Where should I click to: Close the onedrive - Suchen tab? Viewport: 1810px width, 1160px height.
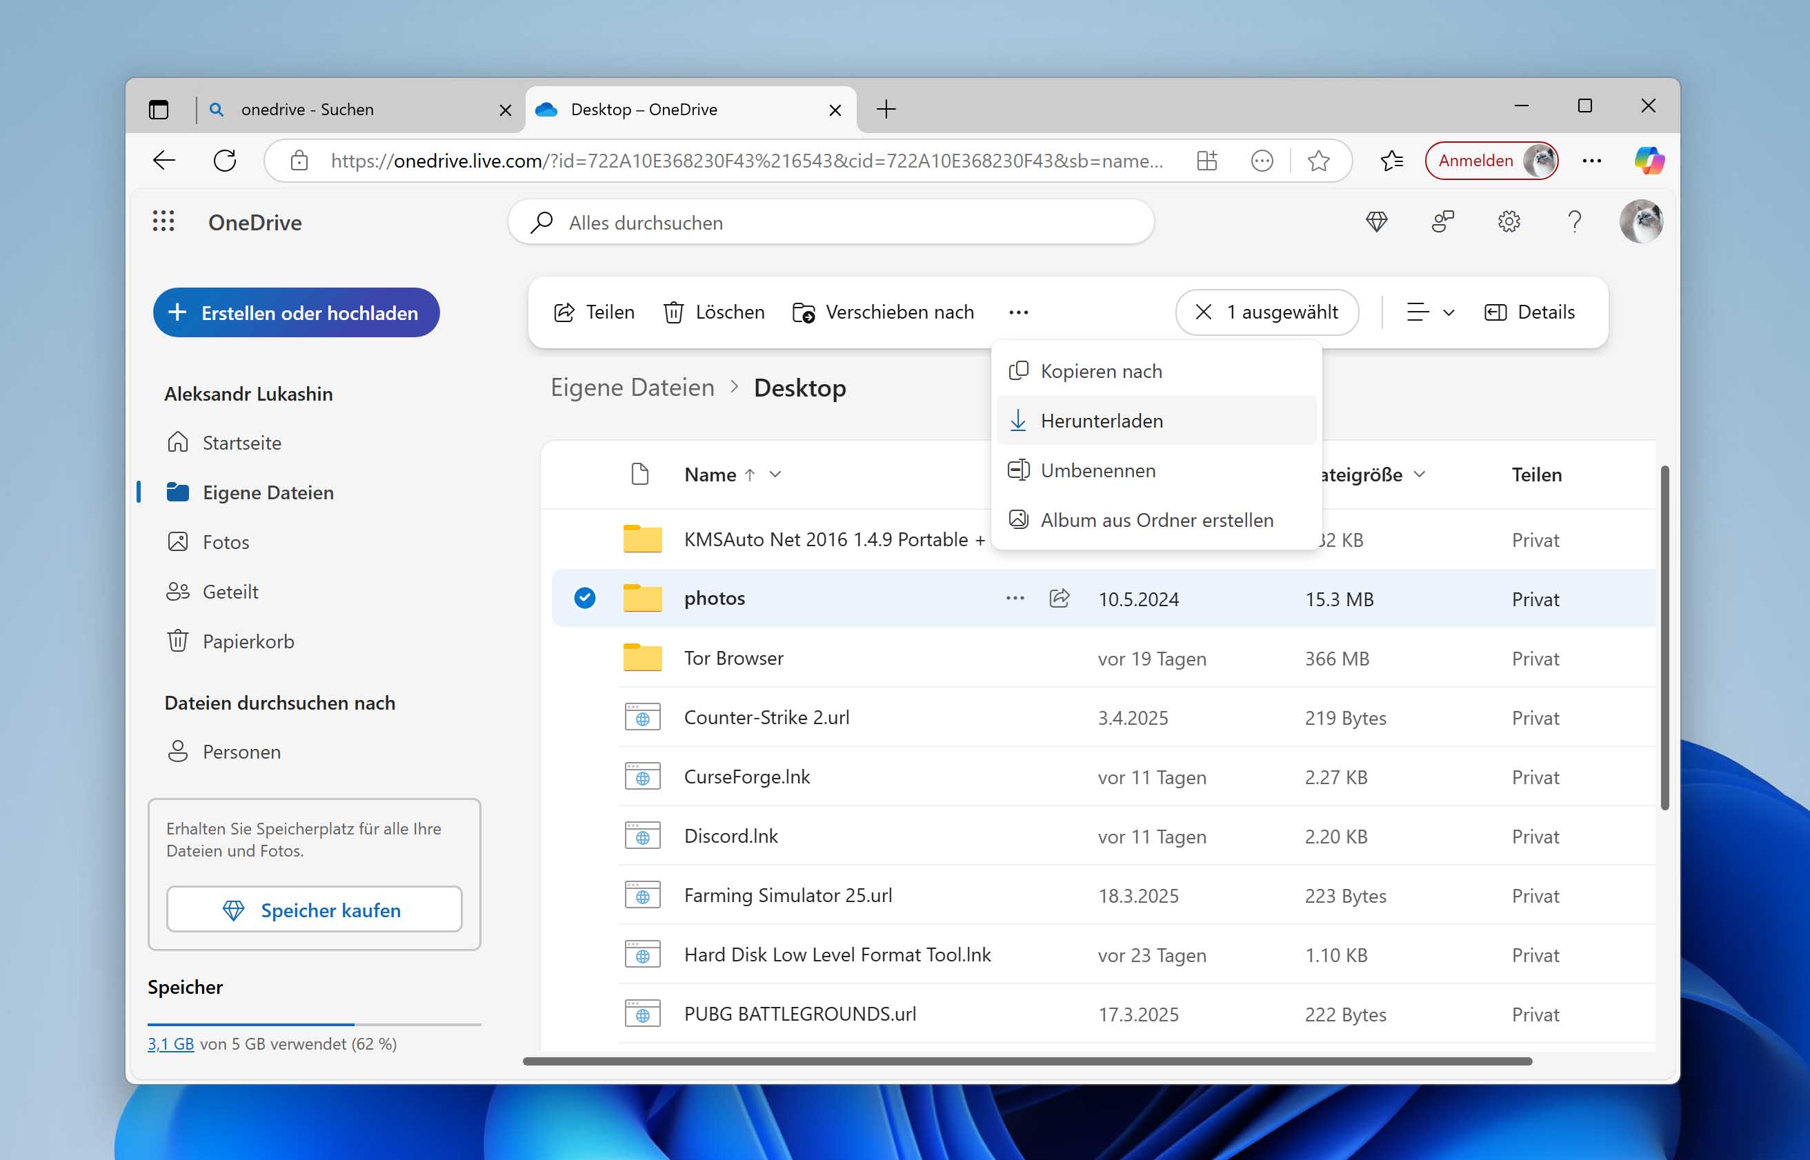[x=506, y=110]
